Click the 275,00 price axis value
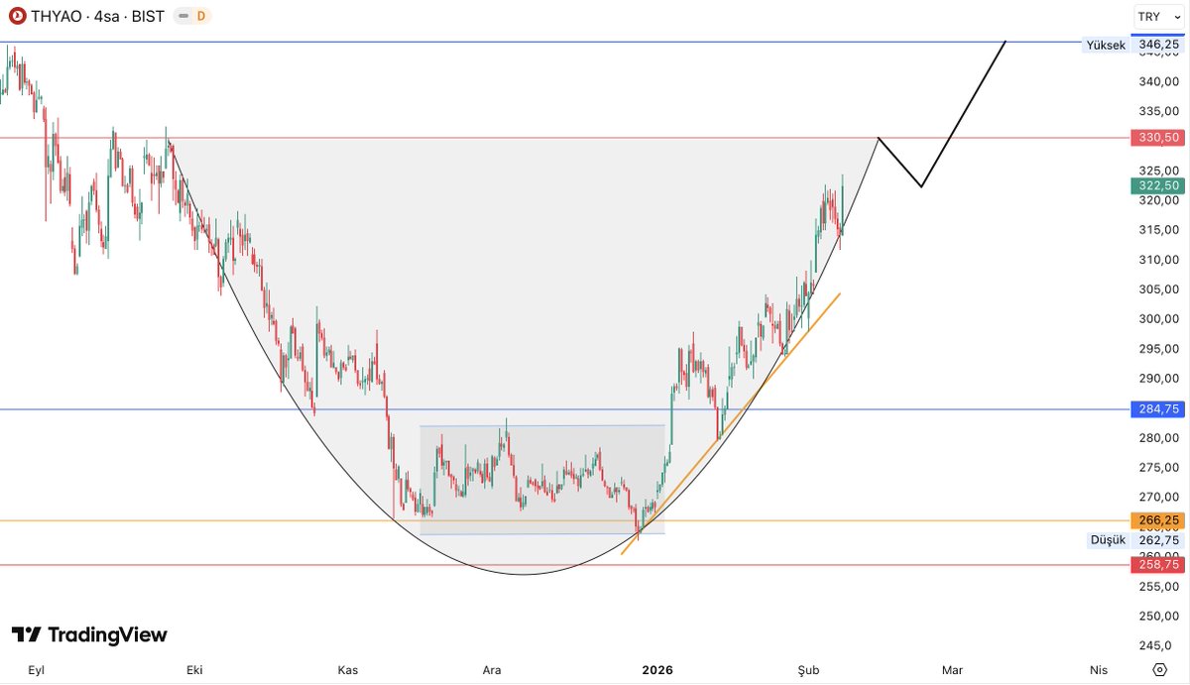This screenshot has height=685, width=1190. pos(1158,468)
